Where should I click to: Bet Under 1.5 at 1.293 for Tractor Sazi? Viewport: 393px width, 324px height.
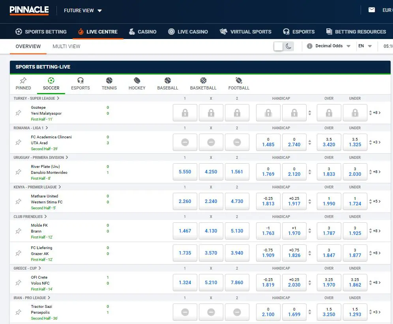tap(355, 312)
